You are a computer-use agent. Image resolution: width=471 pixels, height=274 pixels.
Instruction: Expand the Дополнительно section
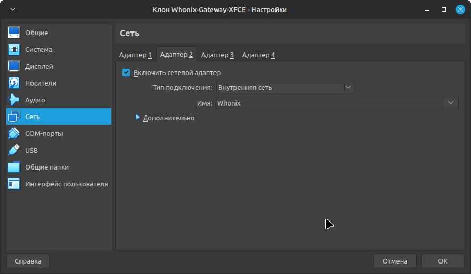[x=138, y=118]
